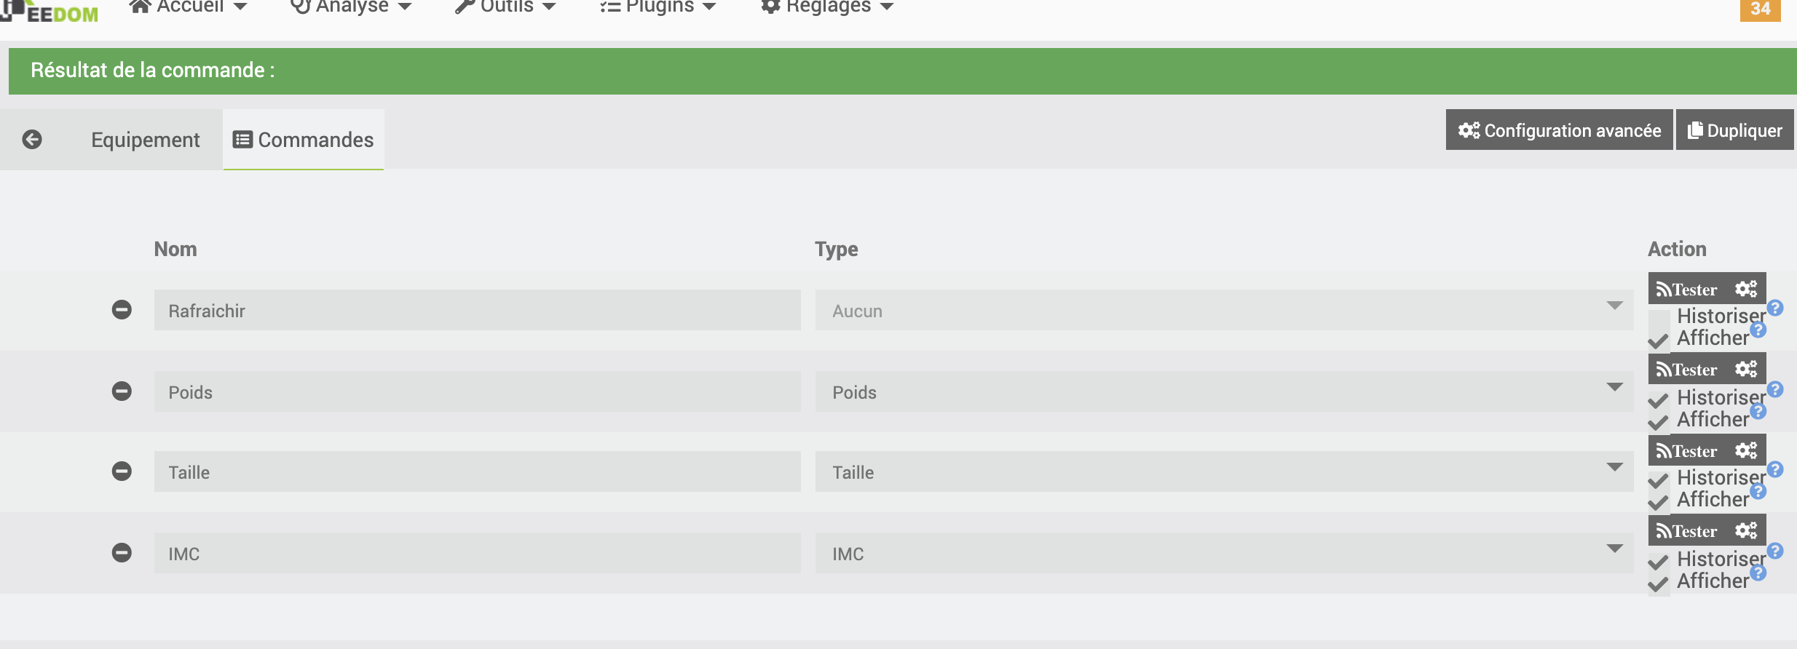Toggle Historiser checkbox on the IMC row

[1659, 562]
